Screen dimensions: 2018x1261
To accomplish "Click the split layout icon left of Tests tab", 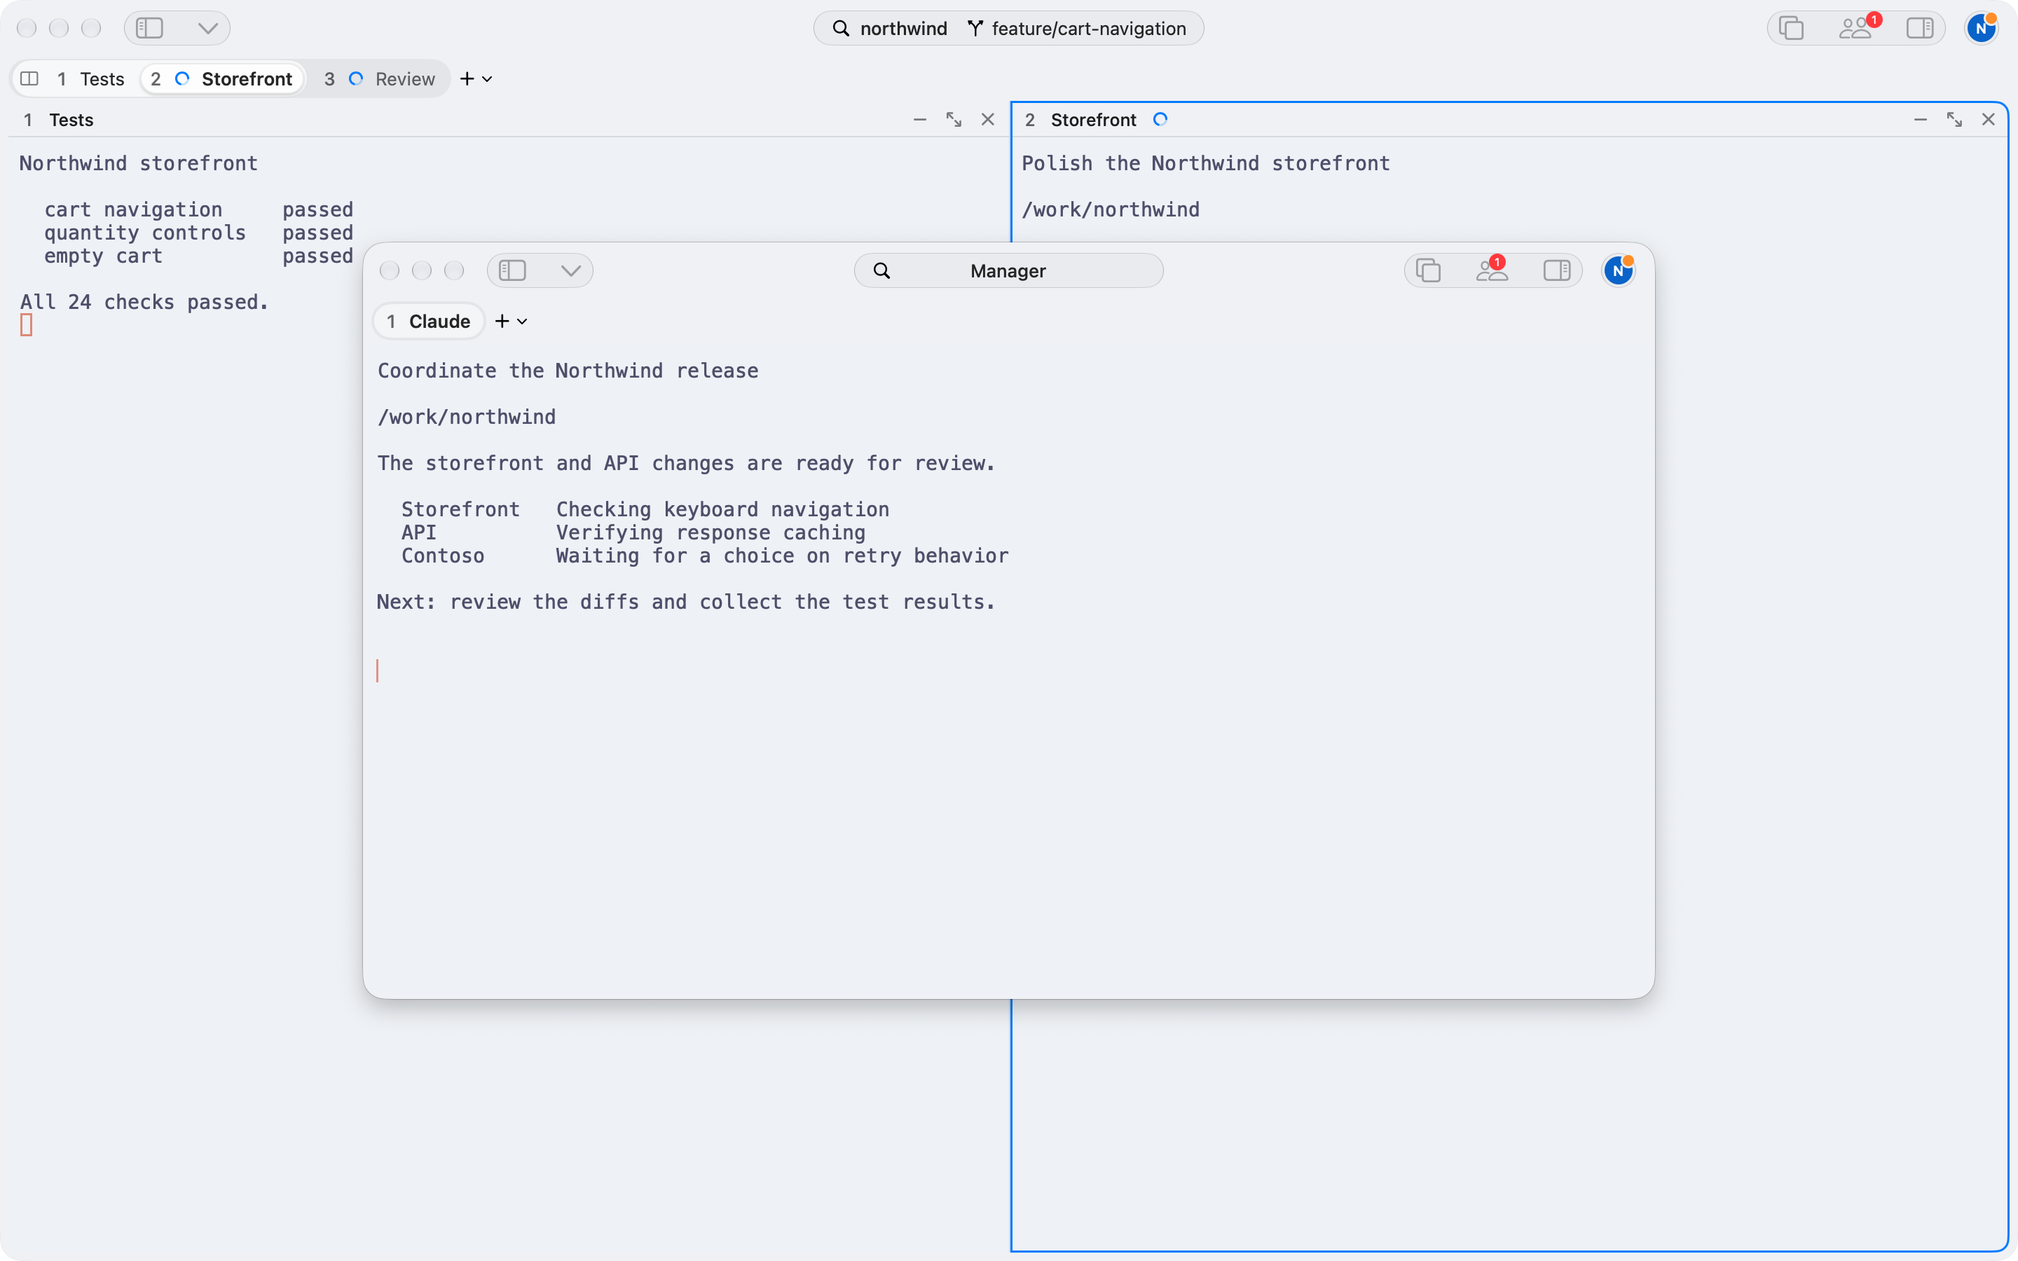I will [x=30, y=78].
